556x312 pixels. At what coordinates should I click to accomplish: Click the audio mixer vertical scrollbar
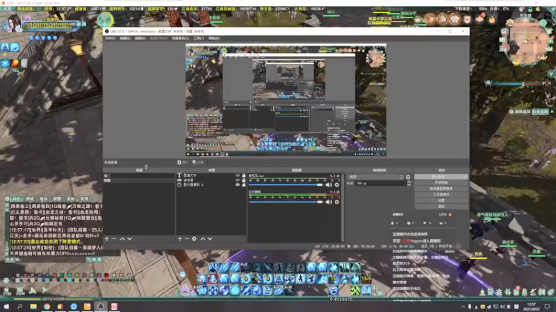[343, 207]
